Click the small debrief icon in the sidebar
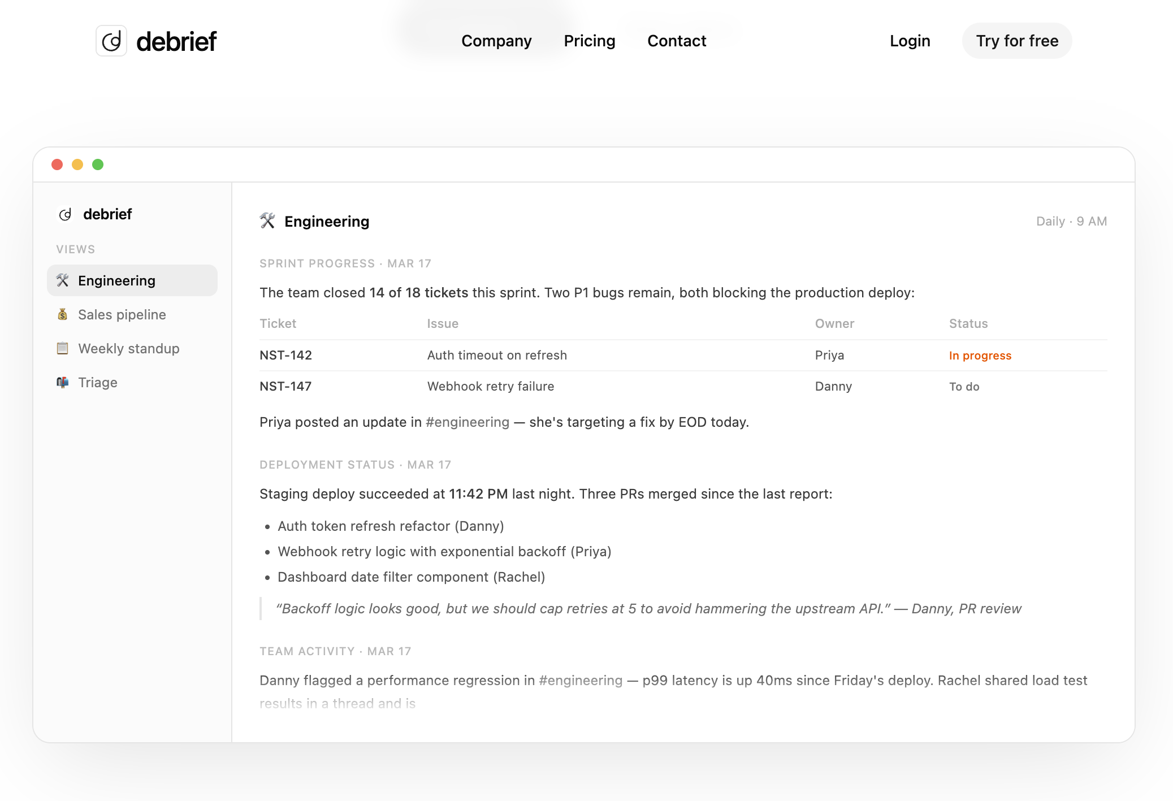1173x801 pixels. (x=66, y=214)
